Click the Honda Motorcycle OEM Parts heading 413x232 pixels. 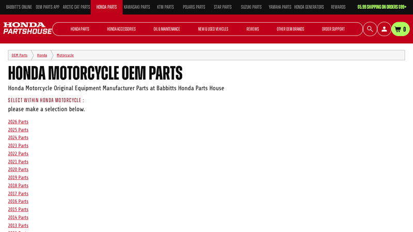[95, 73]
